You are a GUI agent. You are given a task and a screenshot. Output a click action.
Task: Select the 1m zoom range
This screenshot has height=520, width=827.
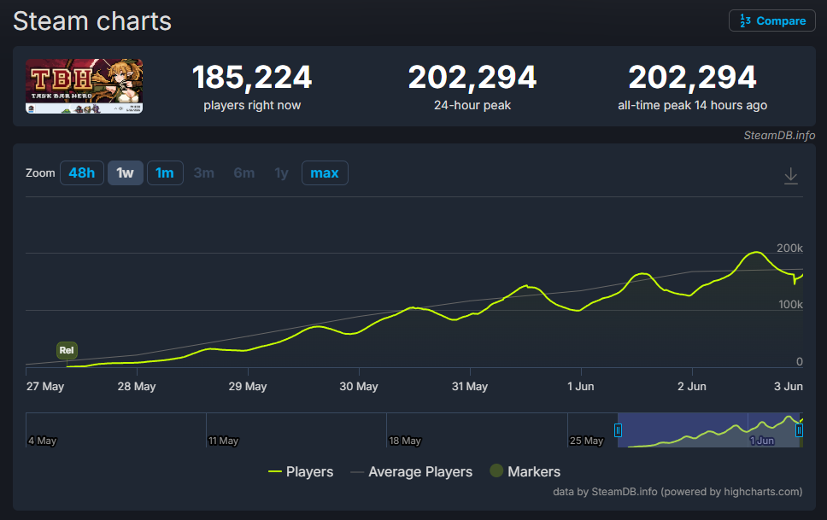[x=165, y=173]
